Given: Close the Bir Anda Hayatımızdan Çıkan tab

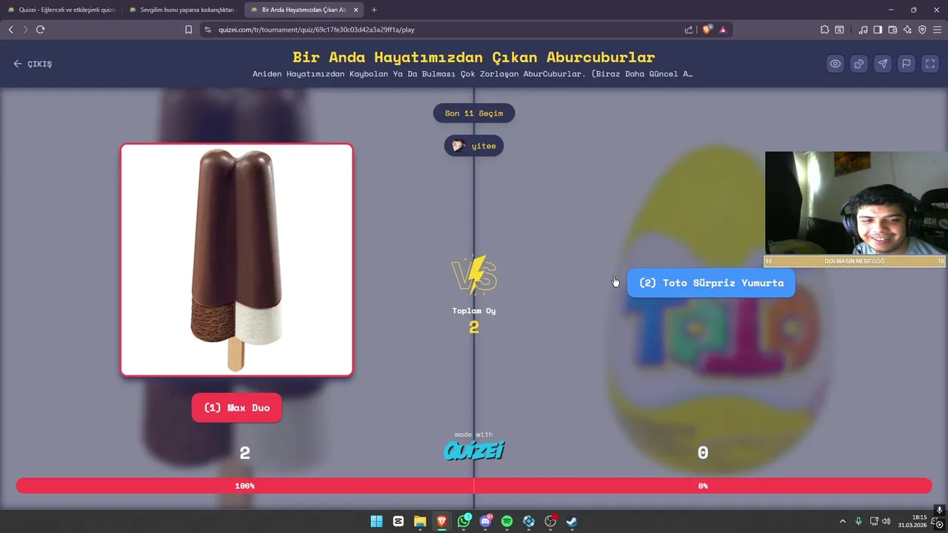Looking at the screenshot, I should click(x=356, y=10).
